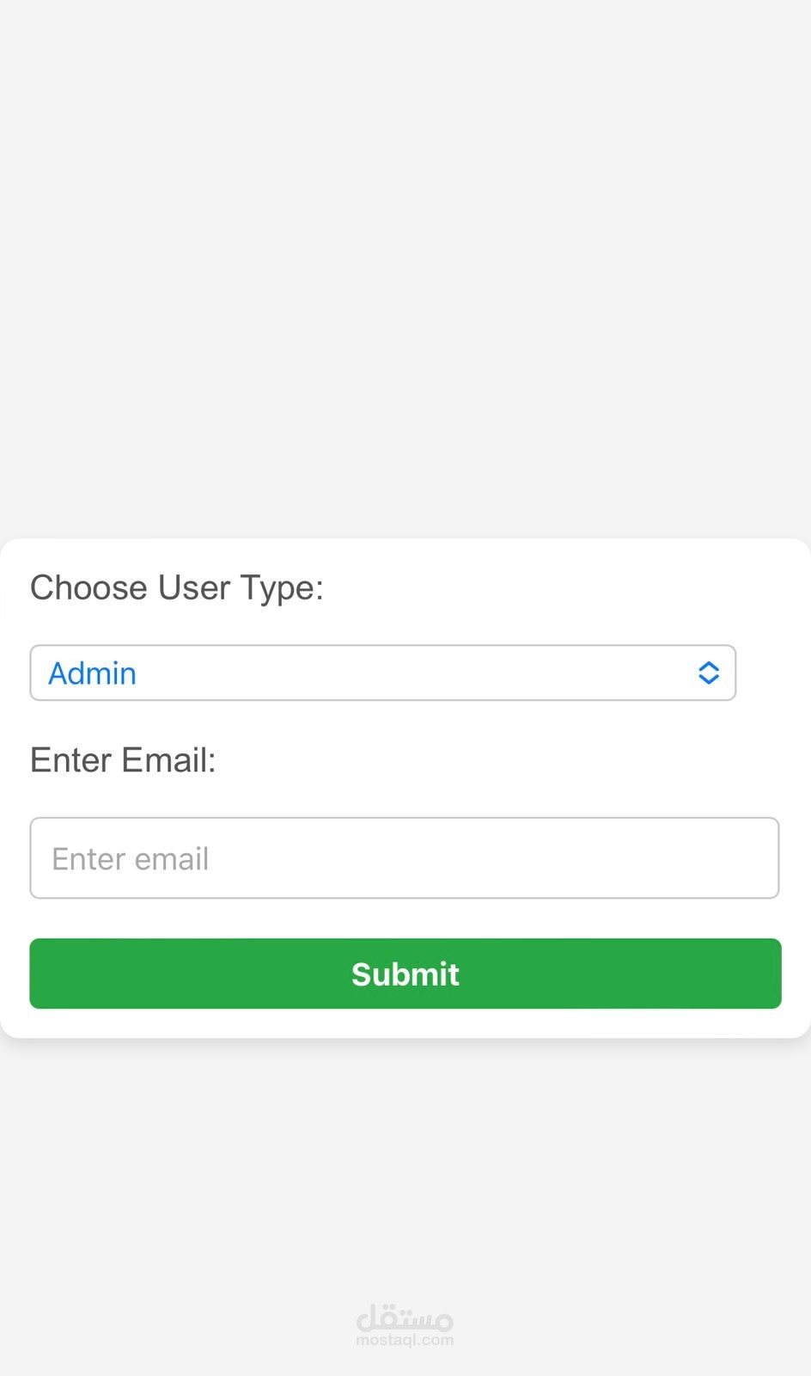Focus the email input field

pos(404,858)
